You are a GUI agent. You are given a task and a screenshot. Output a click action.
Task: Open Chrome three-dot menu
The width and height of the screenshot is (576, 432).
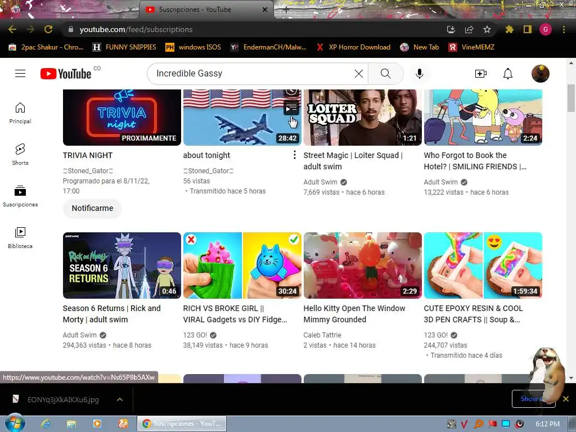coord(564,29)
